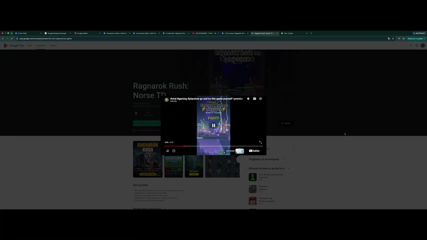This screenshot has height=240, width=427.
Task: Open the Можда ће вам се допасти arrow
Action: tap(288, 168)
